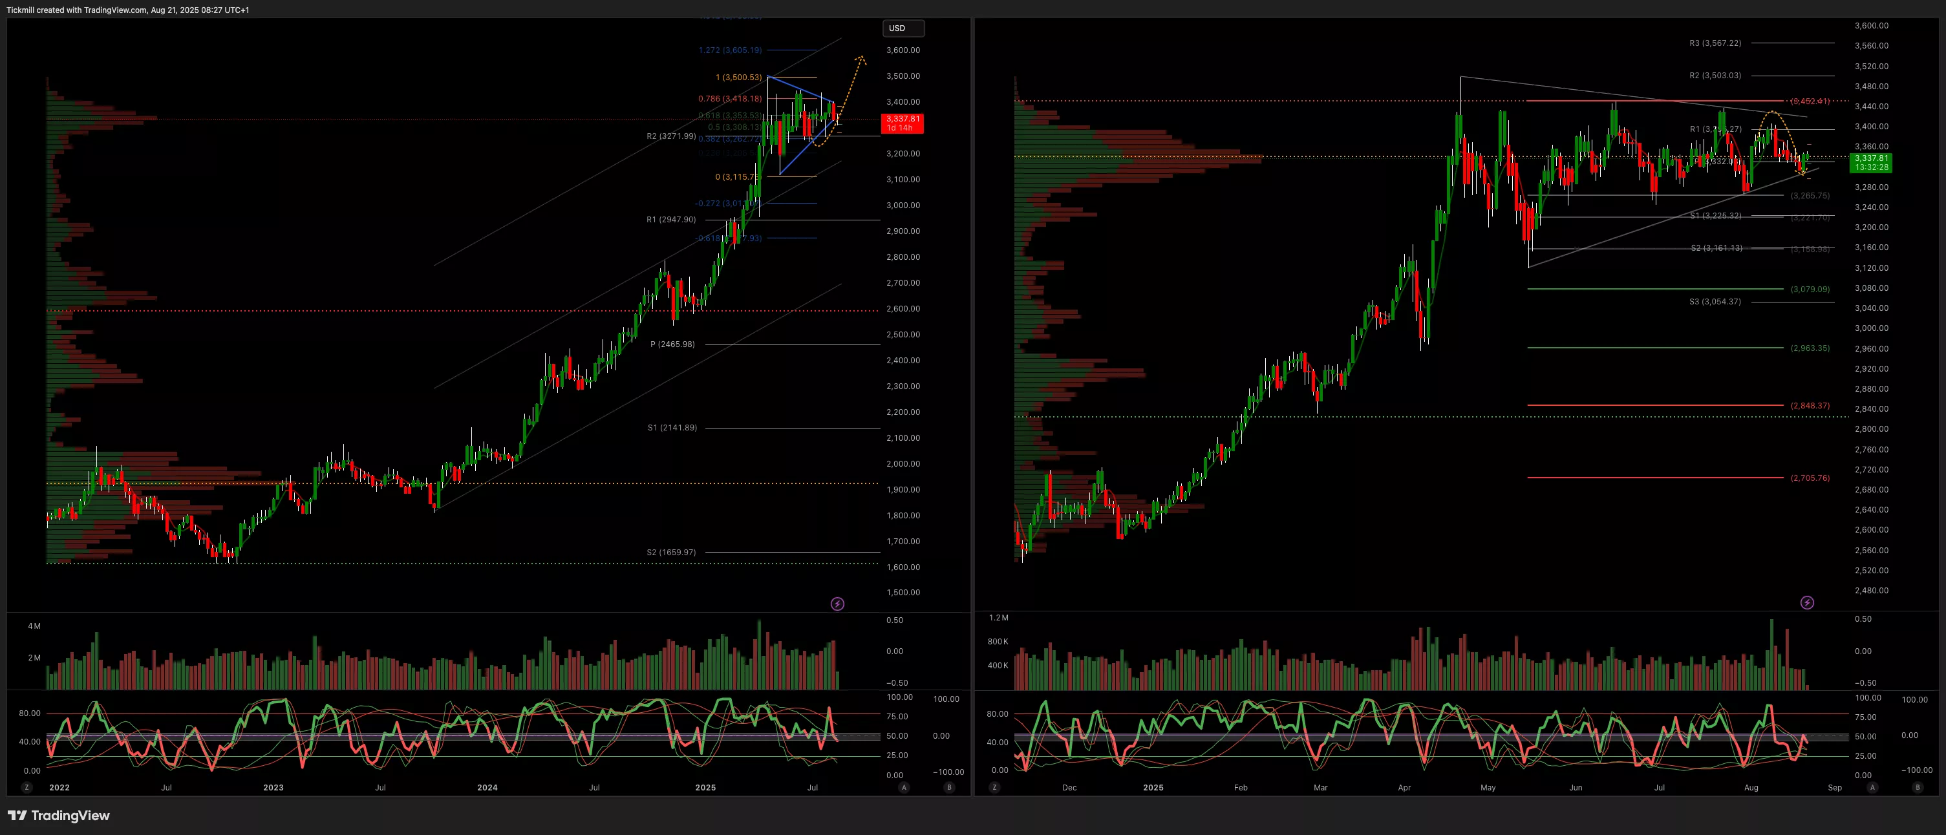Viewport: 1946px width, 835px height.
Task: Select the P (2465.98) pivot label
Action: (x=672, y=344)
